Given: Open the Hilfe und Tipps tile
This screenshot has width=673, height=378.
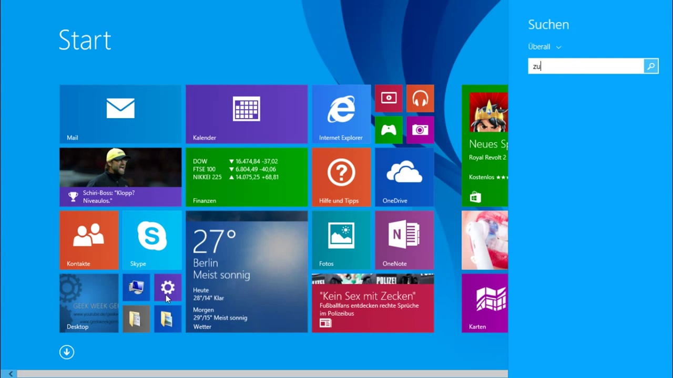Looking at the screenshot, I should pyautogui.click(x=341, y=177).
